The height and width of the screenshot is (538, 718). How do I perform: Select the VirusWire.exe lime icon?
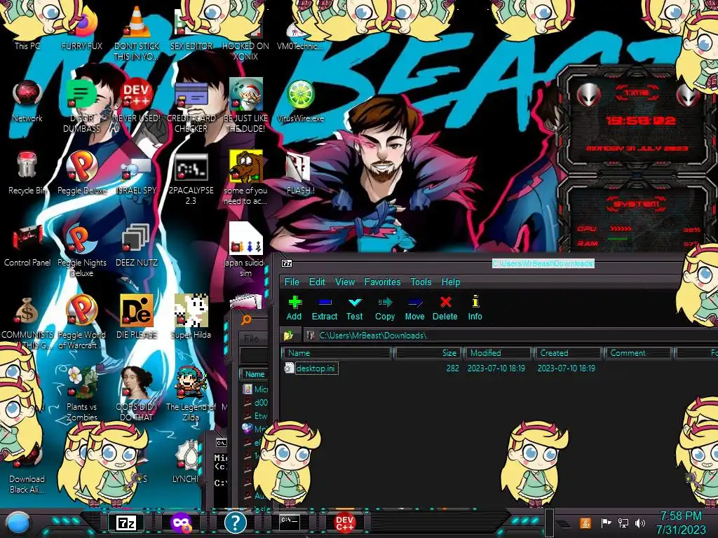(x=300, y=101)
